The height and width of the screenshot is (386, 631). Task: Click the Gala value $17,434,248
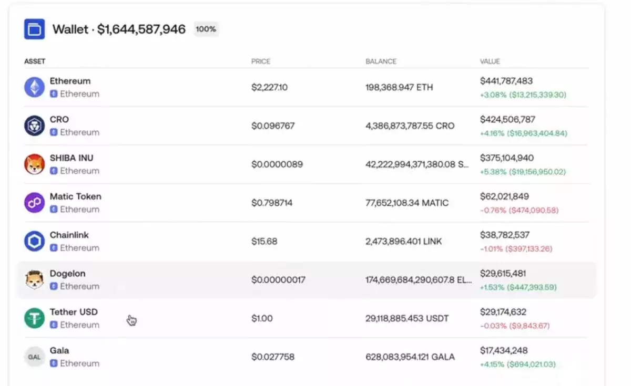(504, 350)
